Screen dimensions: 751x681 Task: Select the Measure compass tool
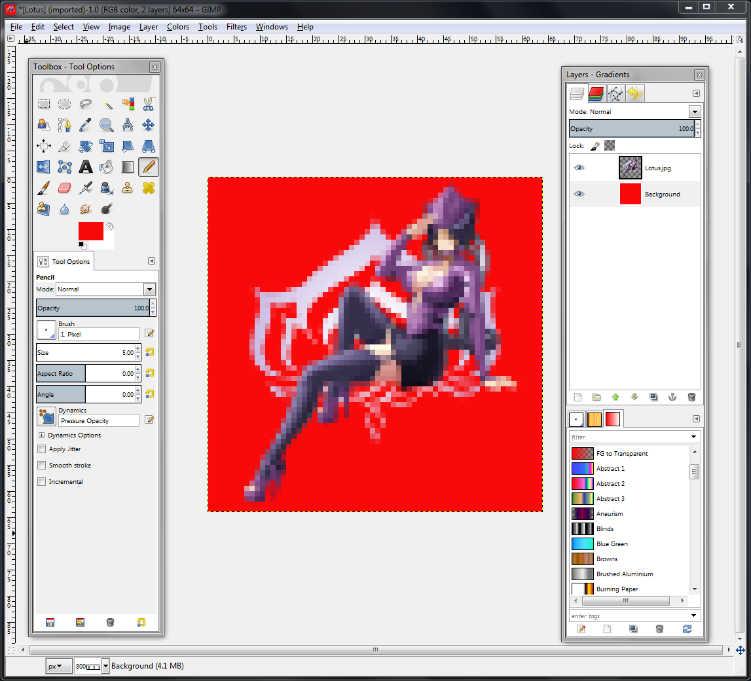click(x=128, y=124)
